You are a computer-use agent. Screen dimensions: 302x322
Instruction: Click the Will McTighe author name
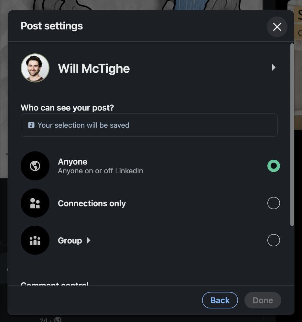point(94,69)
